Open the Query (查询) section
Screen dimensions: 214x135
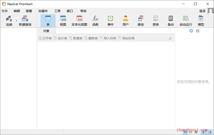141,21
